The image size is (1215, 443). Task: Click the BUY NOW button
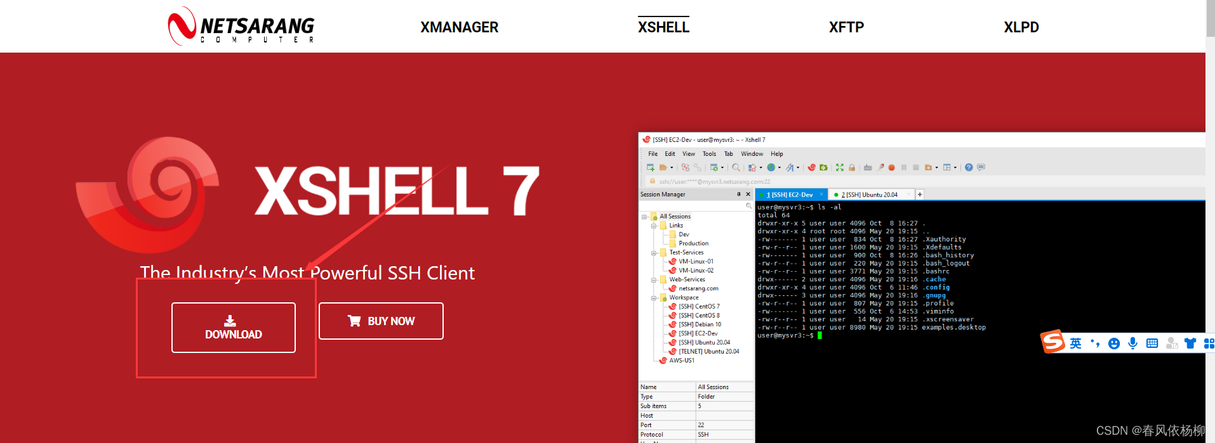click(381, 321)
